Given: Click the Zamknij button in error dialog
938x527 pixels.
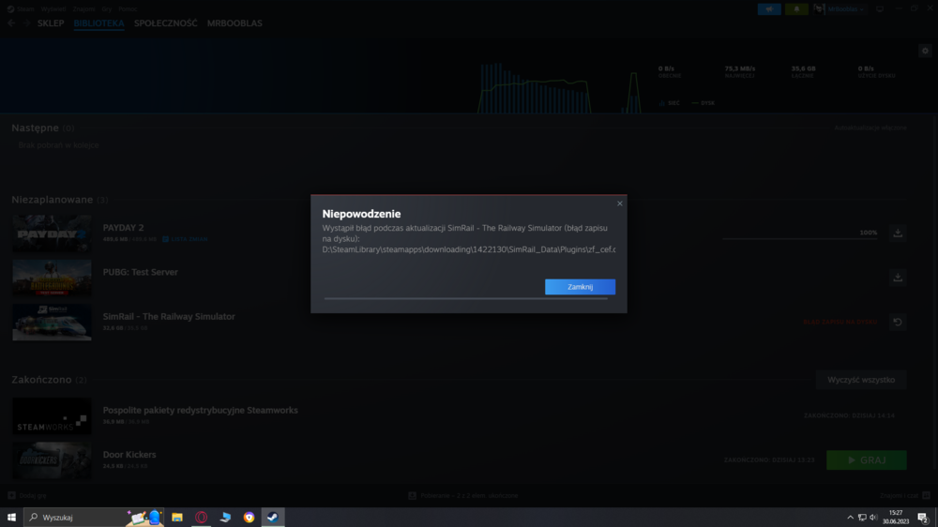Looking at the screenshot, I should tap(580, 287).
